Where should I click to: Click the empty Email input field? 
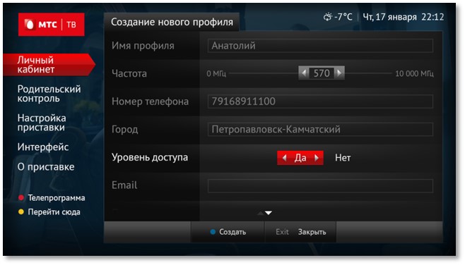[x=320, y=186]
